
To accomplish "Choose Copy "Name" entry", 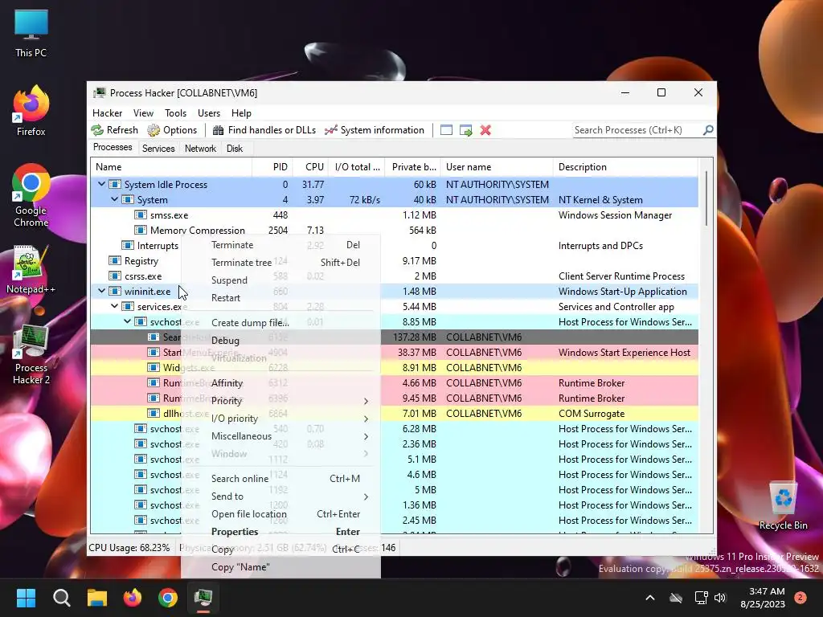I will click(x=280, y=567).
